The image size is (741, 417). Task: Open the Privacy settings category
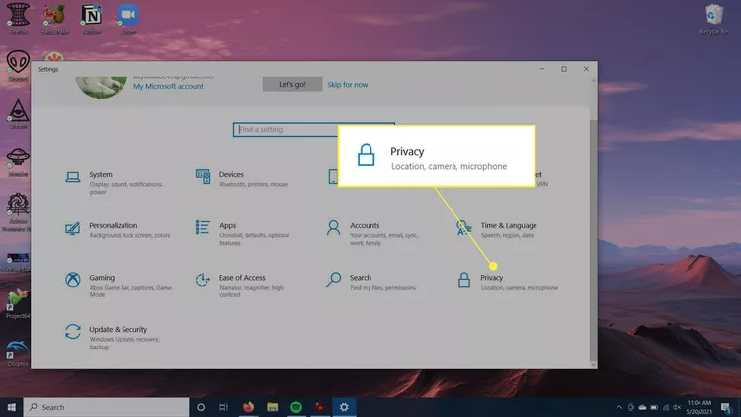coord(491,282)
